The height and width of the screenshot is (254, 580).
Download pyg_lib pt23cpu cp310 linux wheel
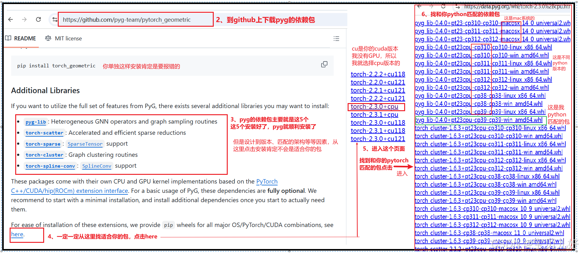(483, 47)
